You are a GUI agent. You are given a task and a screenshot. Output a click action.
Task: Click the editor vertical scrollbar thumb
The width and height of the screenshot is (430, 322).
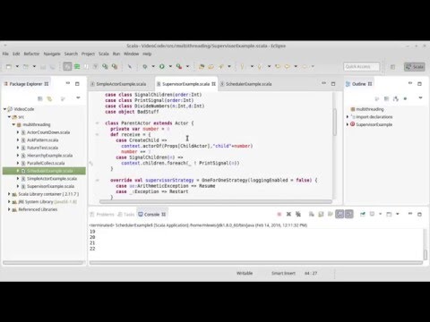pyautogui.click(x=335, y=122)
